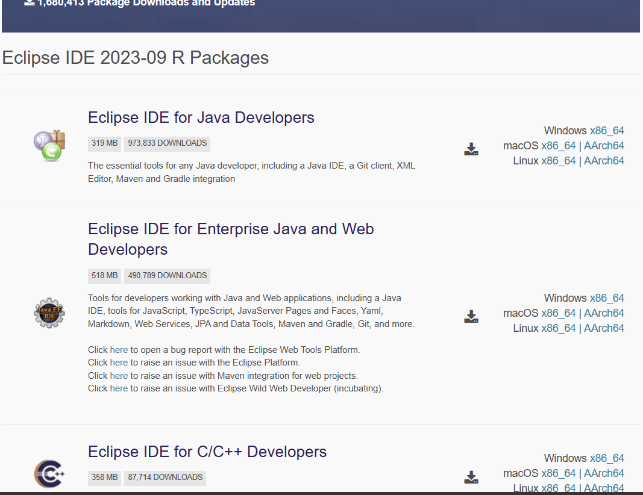Download Java Developers macOS AArch64
643x495 pixels.
coord(604,146)
